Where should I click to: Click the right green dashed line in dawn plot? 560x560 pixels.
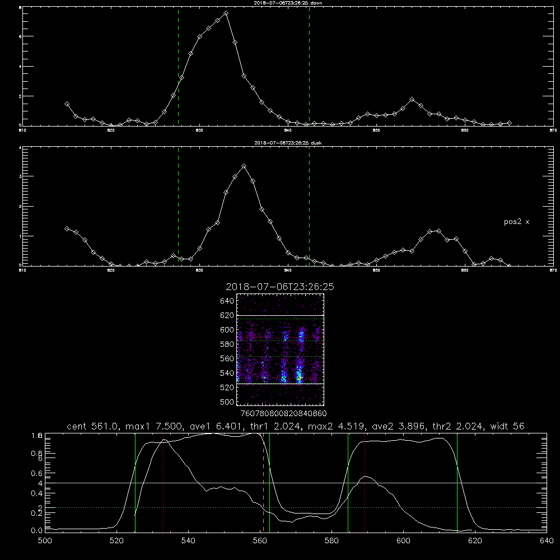click(x=309, y=66)
